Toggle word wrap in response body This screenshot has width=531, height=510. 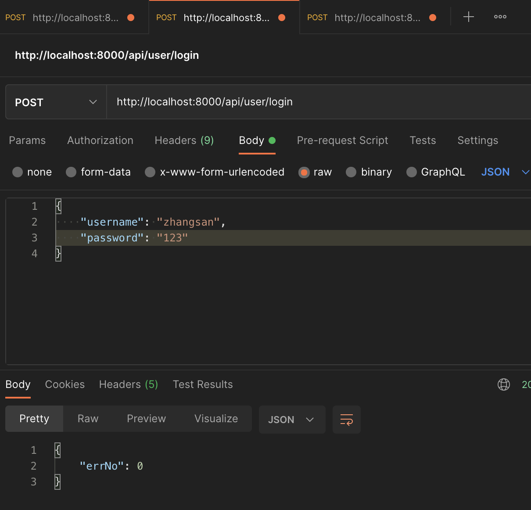tap(346, 420)
